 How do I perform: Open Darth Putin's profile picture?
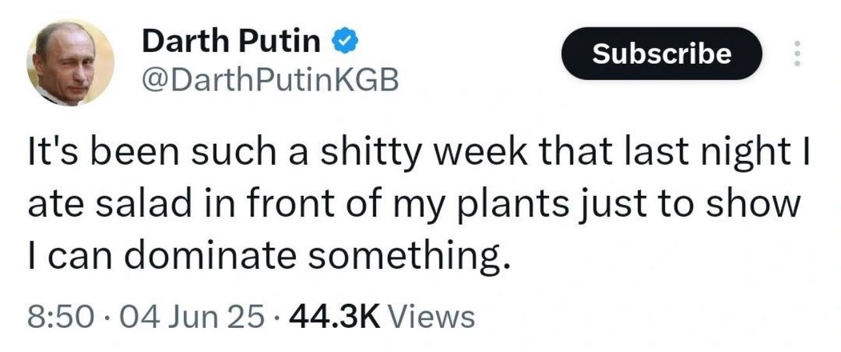(x=70, y=62)
